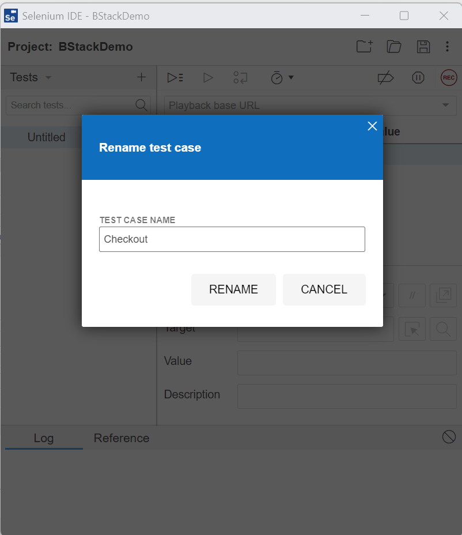Step over the current command

pos(241,77)
